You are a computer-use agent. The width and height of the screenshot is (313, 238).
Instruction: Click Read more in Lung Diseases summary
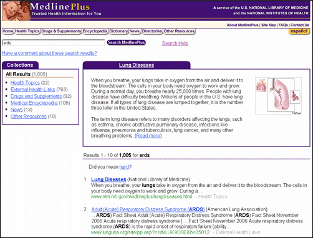[148, 136]
